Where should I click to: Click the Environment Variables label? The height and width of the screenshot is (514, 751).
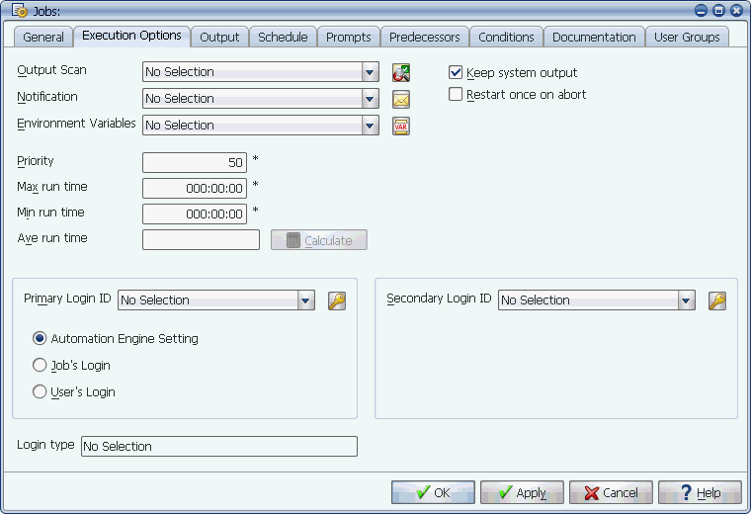pos(76,124)
